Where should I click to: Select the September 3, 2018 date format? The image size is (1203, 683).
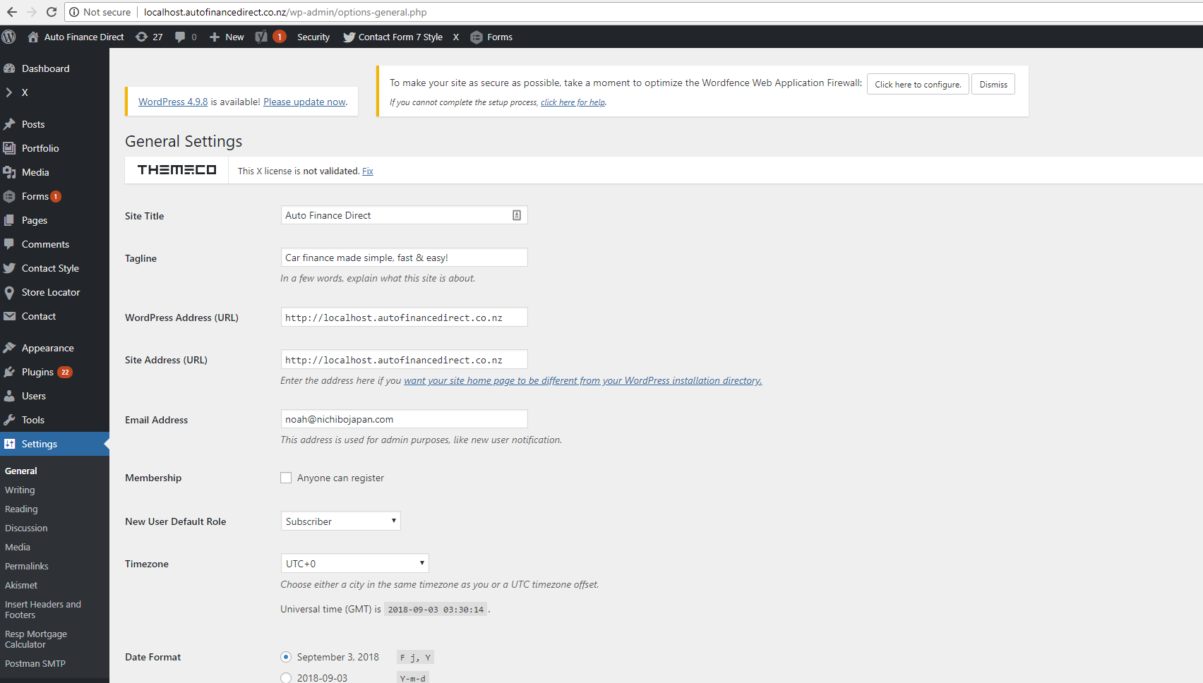click(286, 657)
